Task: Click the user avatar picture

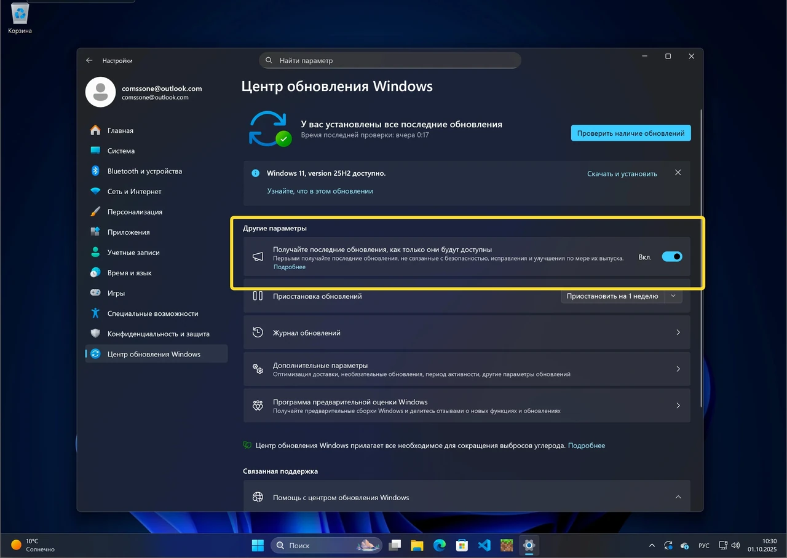Action: tap(100, 92)
